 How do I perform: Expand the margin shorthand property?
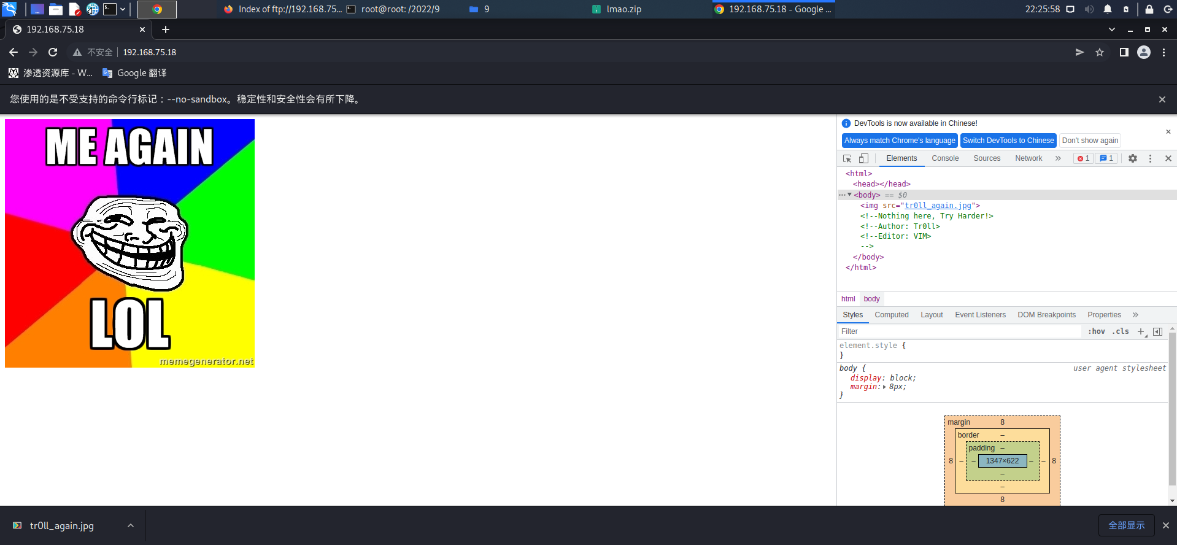[884, 387]
